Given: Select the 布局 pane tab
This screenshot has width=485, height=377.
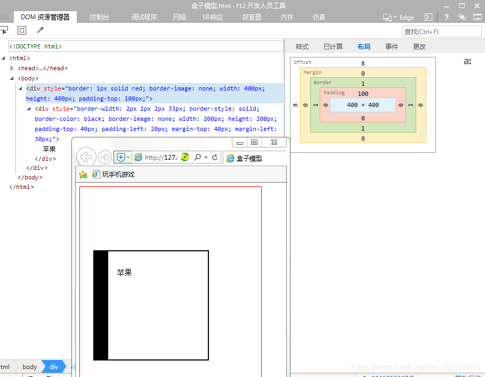Looking at the screenshot, I should (x=364, y=47).
